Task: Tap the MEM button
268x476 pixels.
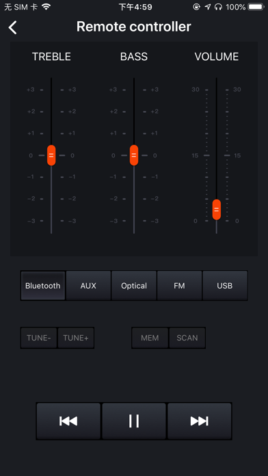Action: [150, 338]
